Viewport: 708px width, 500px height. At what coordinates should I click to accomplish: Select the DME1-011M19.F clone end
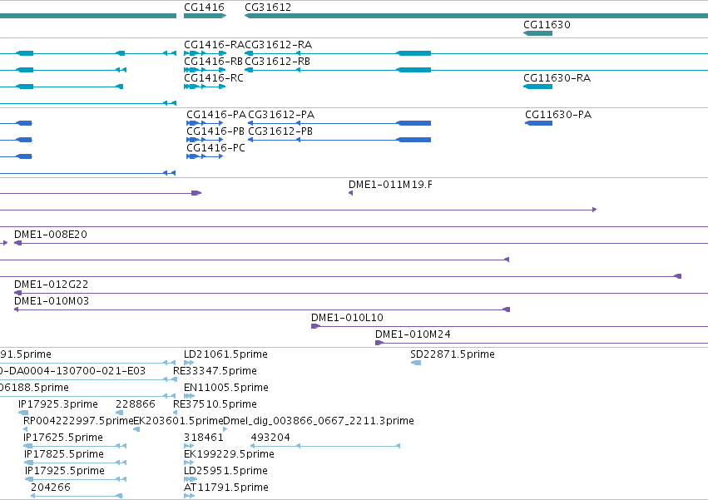tap(351, 193)
